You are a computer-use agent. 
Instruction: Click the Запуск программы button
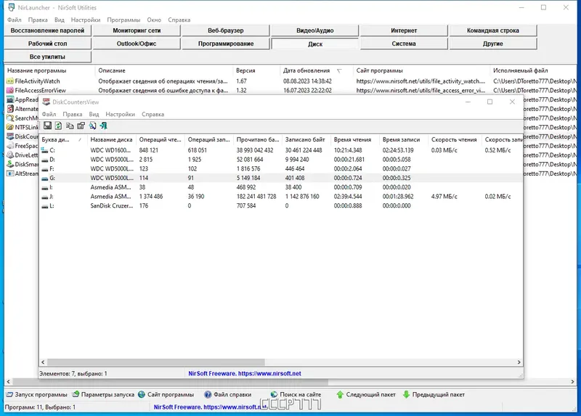36,394
